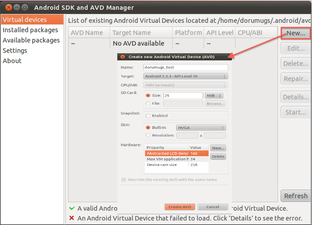Click the green checkmark valid AVD icon

click(x=72, y=208)
